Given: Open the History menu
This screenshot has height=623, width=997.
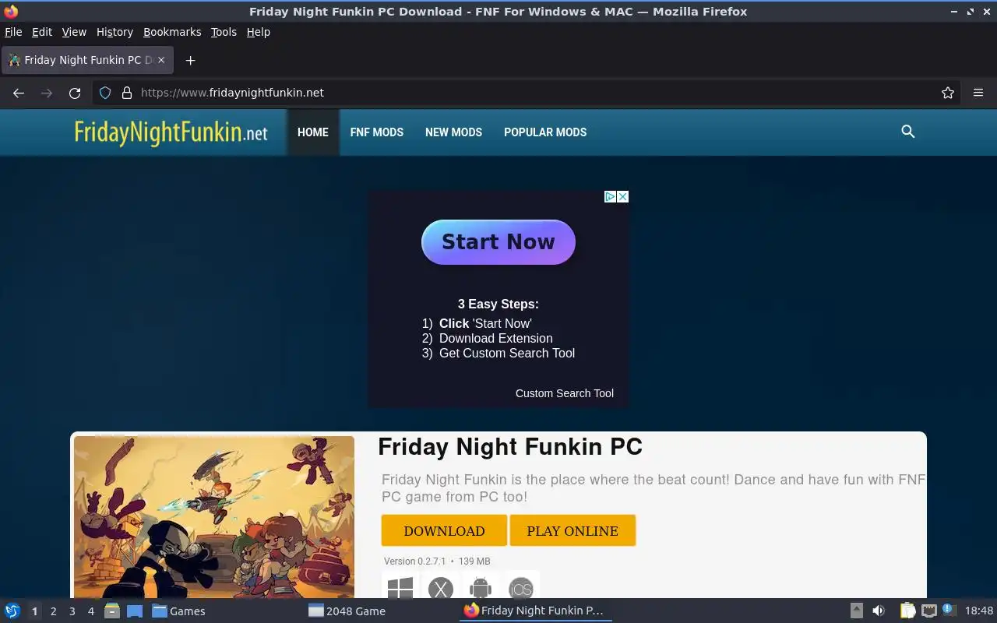Looking at the screenshot, I should pyautogui.click(x=114, y=32).
